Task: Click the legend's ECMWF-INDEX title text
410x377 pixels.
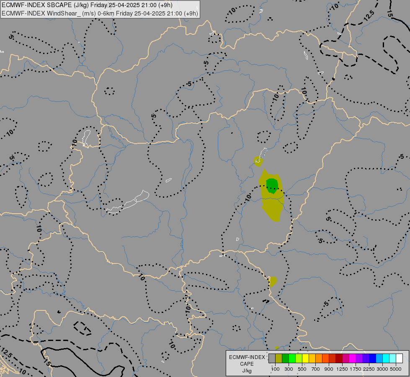Action: (247, 357)
